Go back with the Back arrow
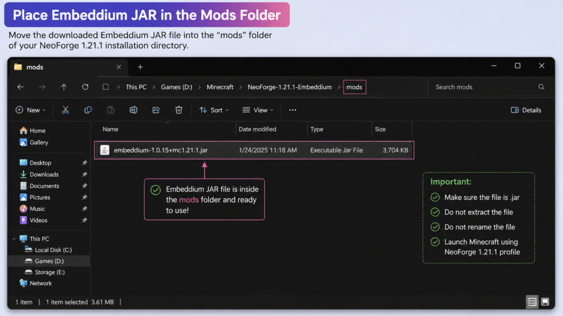Image resolution: width=563 pixels, height=316 pixels. [x=20, y=87]
